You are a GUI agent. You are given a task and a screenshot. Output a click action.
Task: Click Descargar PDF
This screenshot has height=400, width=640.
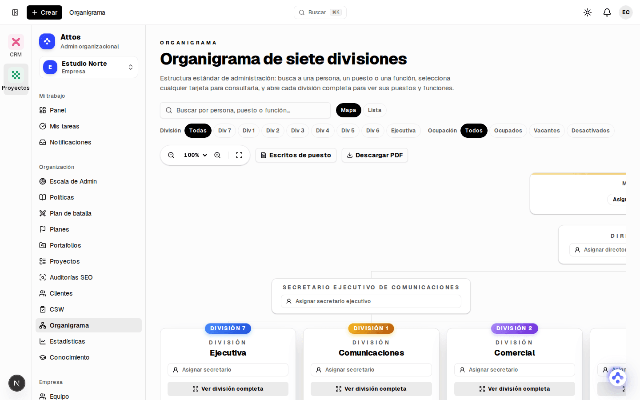point(375,155)
